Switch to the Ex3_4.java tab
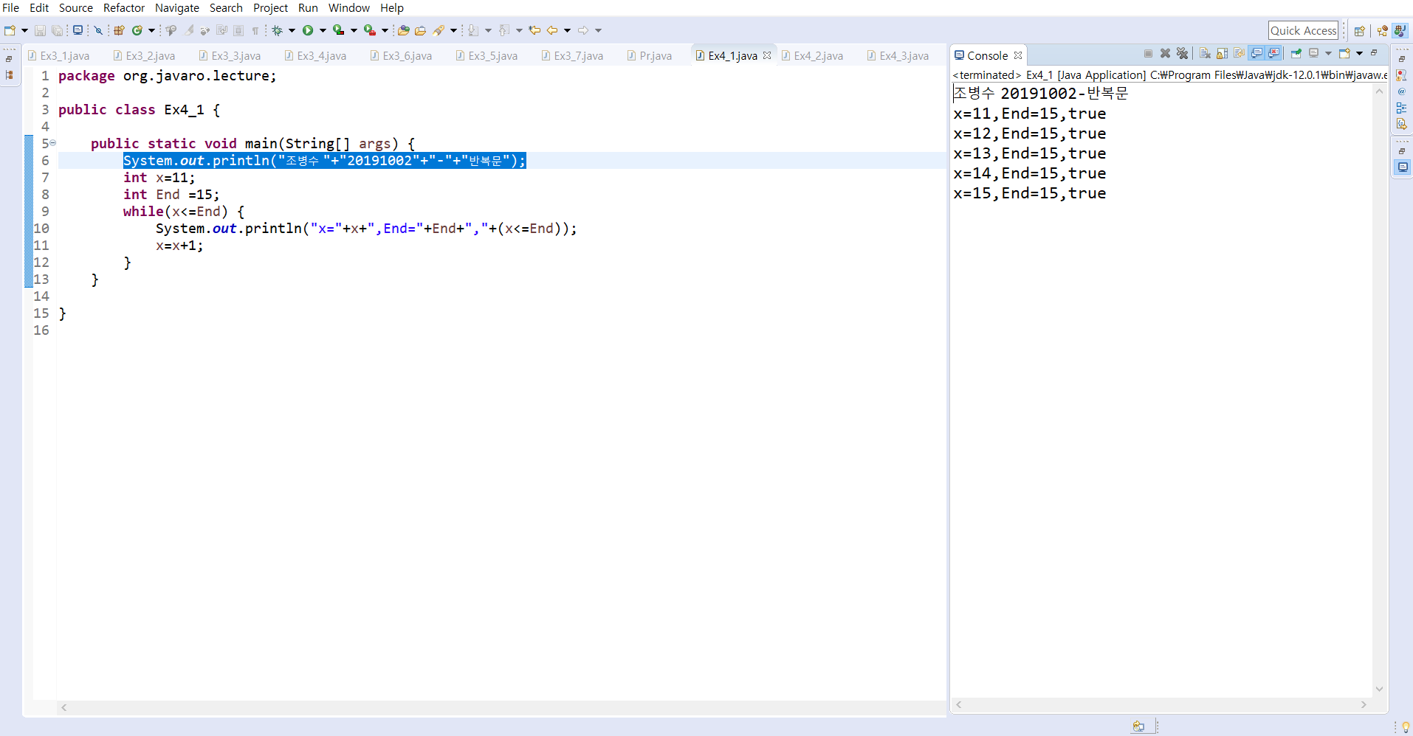The image size is (1413, 736). click(x=315, y=56)
